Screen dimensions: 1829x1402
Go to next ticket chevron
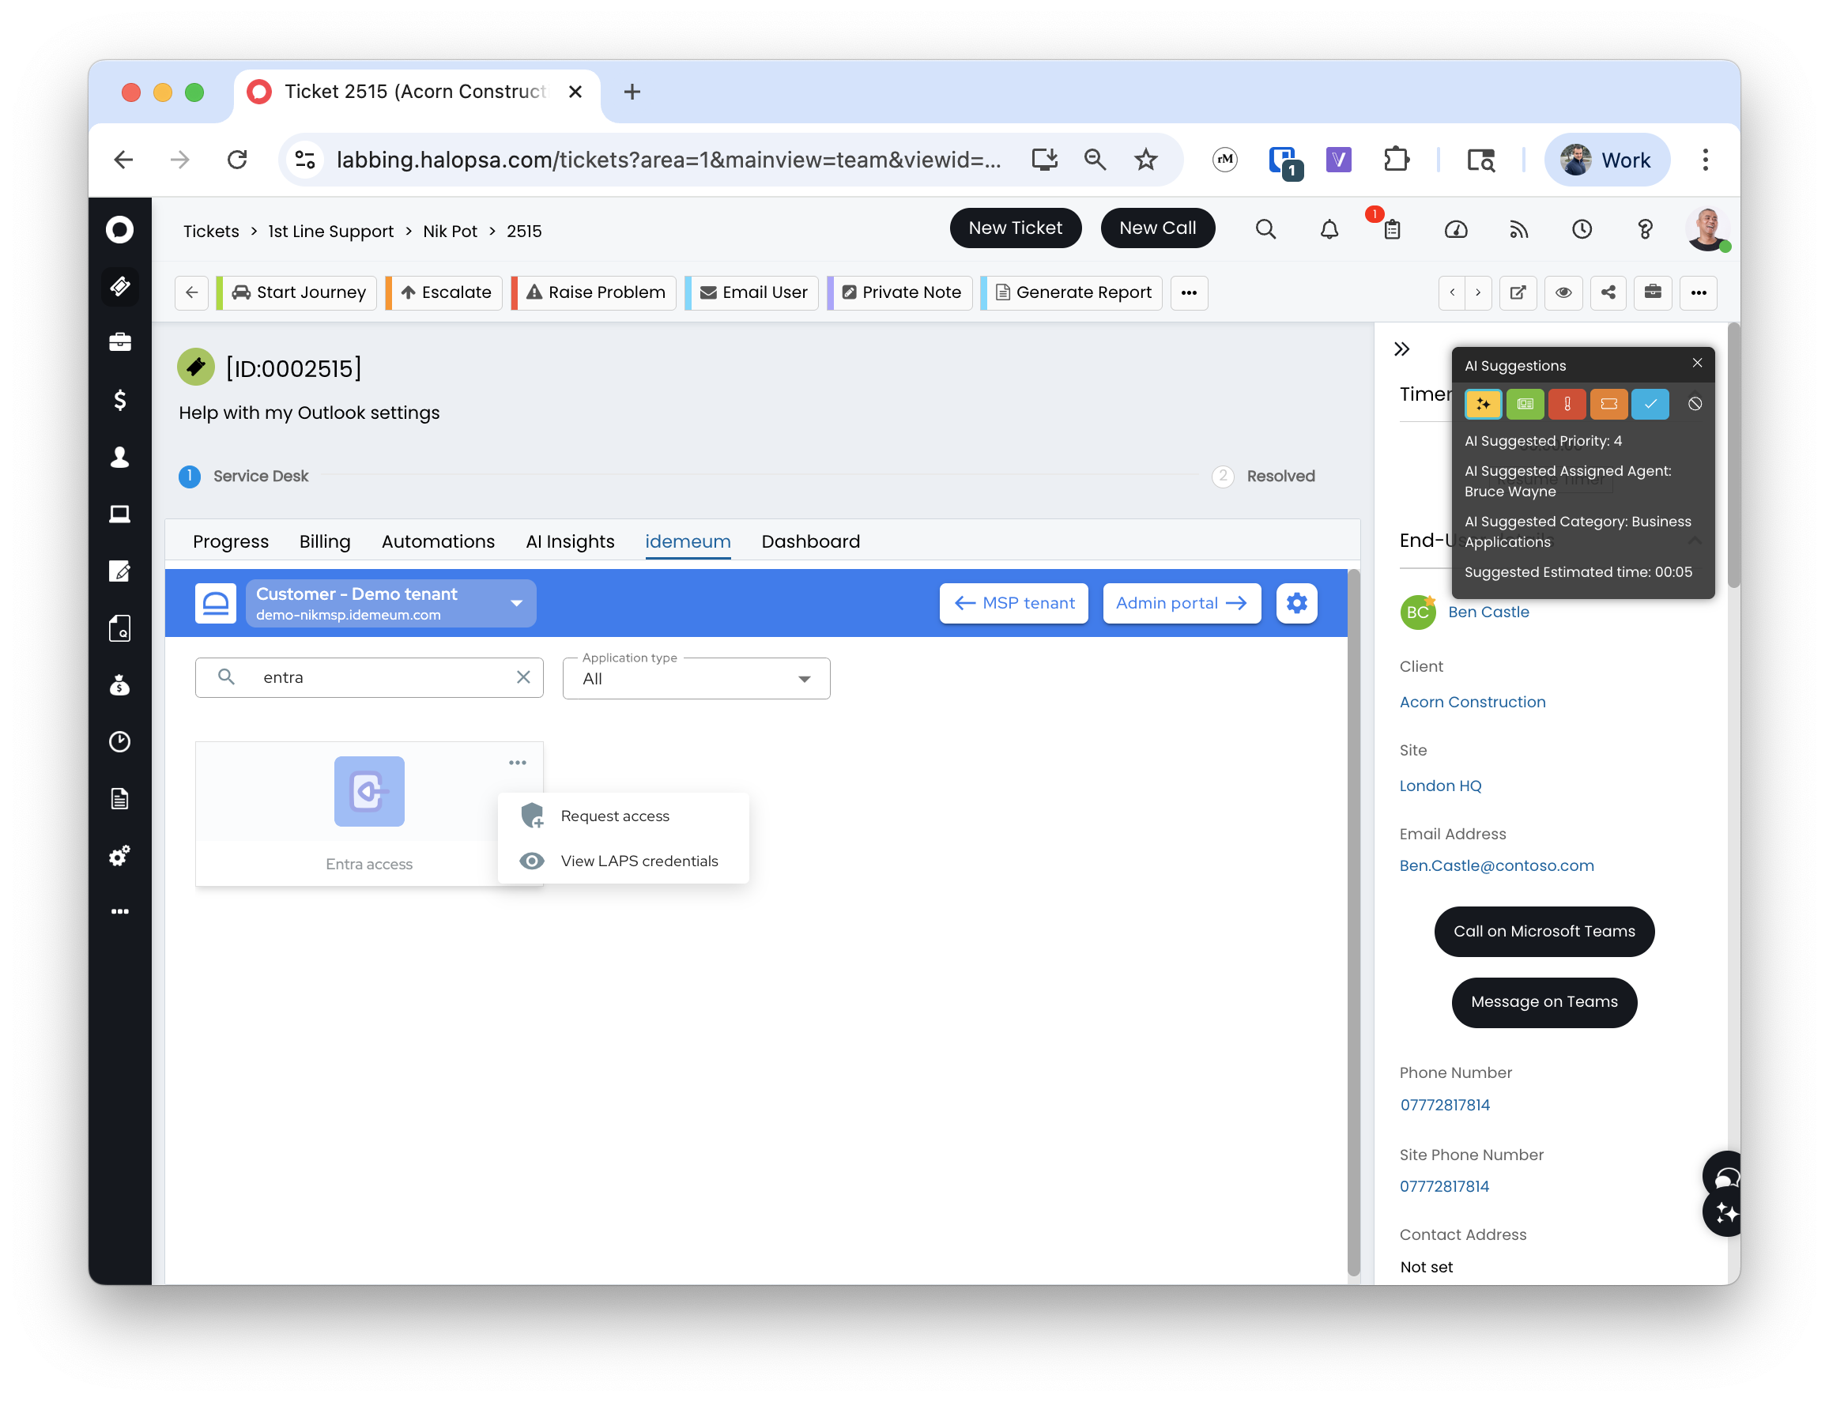pyautogui.click(x=1478, y=292)
